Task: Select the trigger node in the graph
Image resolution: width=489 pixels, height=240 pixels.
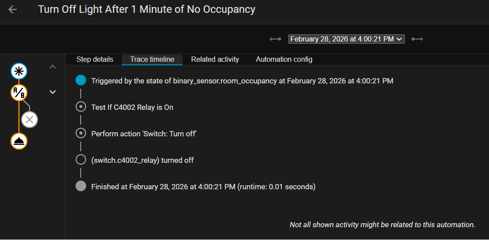Action: tap(19, 71)
